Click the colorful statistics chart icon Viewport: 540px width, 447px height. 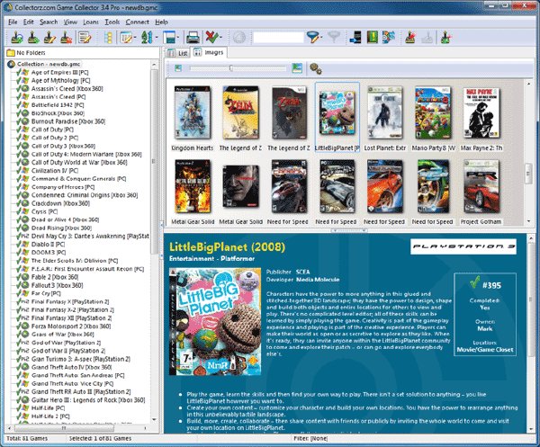[x=389, y=37]
